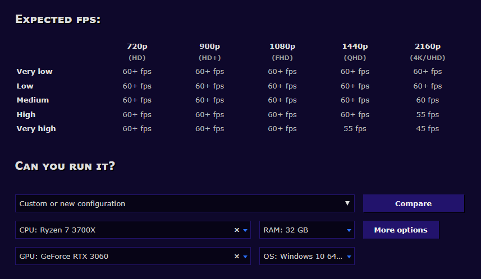
Task: Click the Compare button
Action: [413, 203]
